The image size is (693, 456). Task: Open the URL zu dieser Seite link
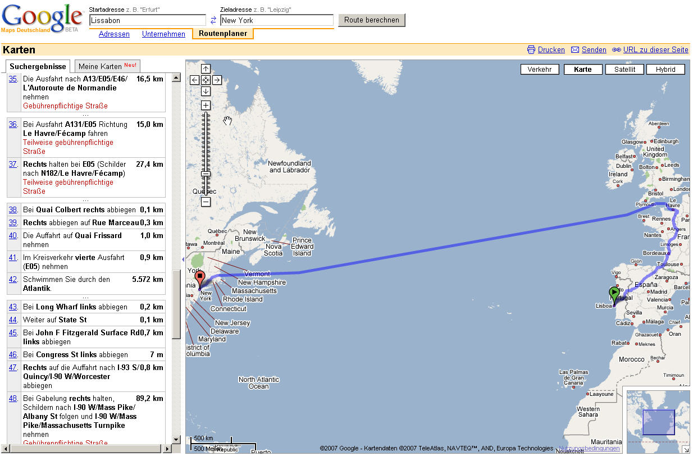(x=656, y=49)
